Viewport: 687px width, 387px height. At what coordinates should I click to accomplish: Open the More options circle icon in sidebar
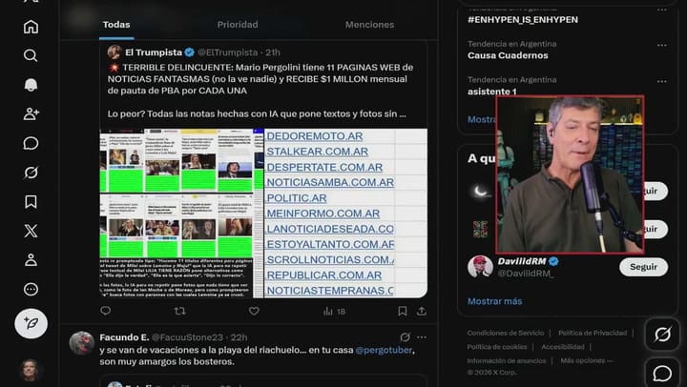(x=31, y=290)
